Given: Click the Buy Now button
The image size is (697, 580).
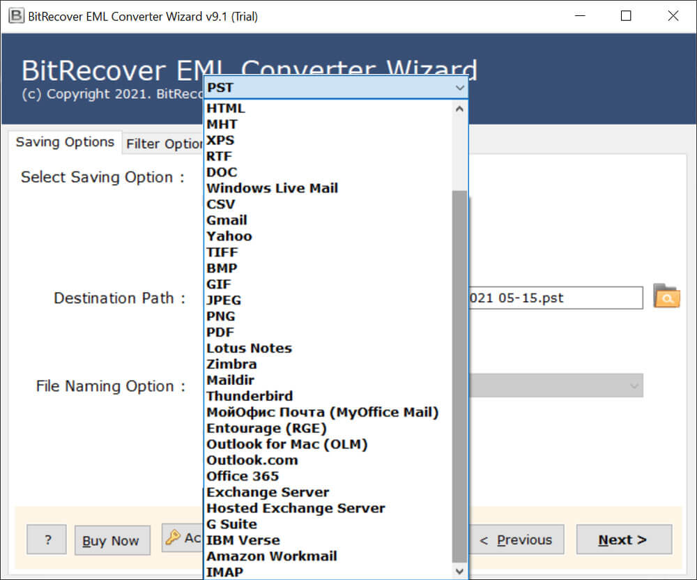Looking at the screenshot, I should tap(112, 541).
